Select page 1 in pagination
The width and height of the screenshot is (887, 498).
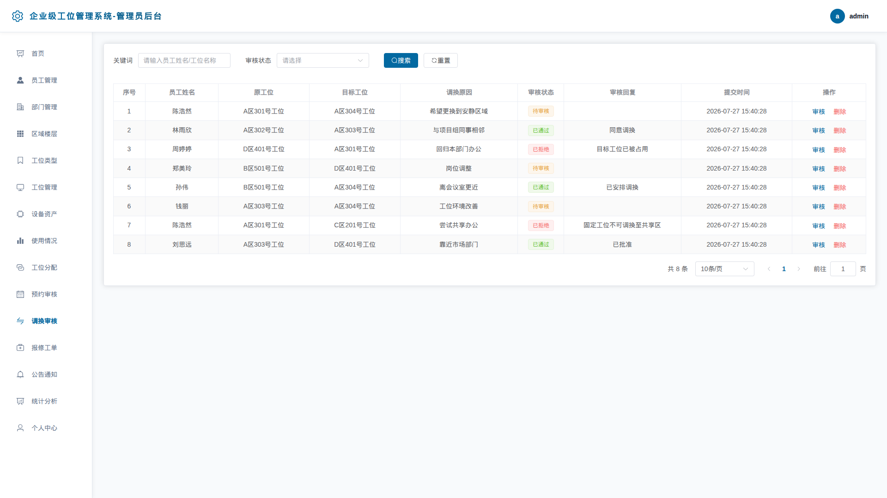point(784,269)
